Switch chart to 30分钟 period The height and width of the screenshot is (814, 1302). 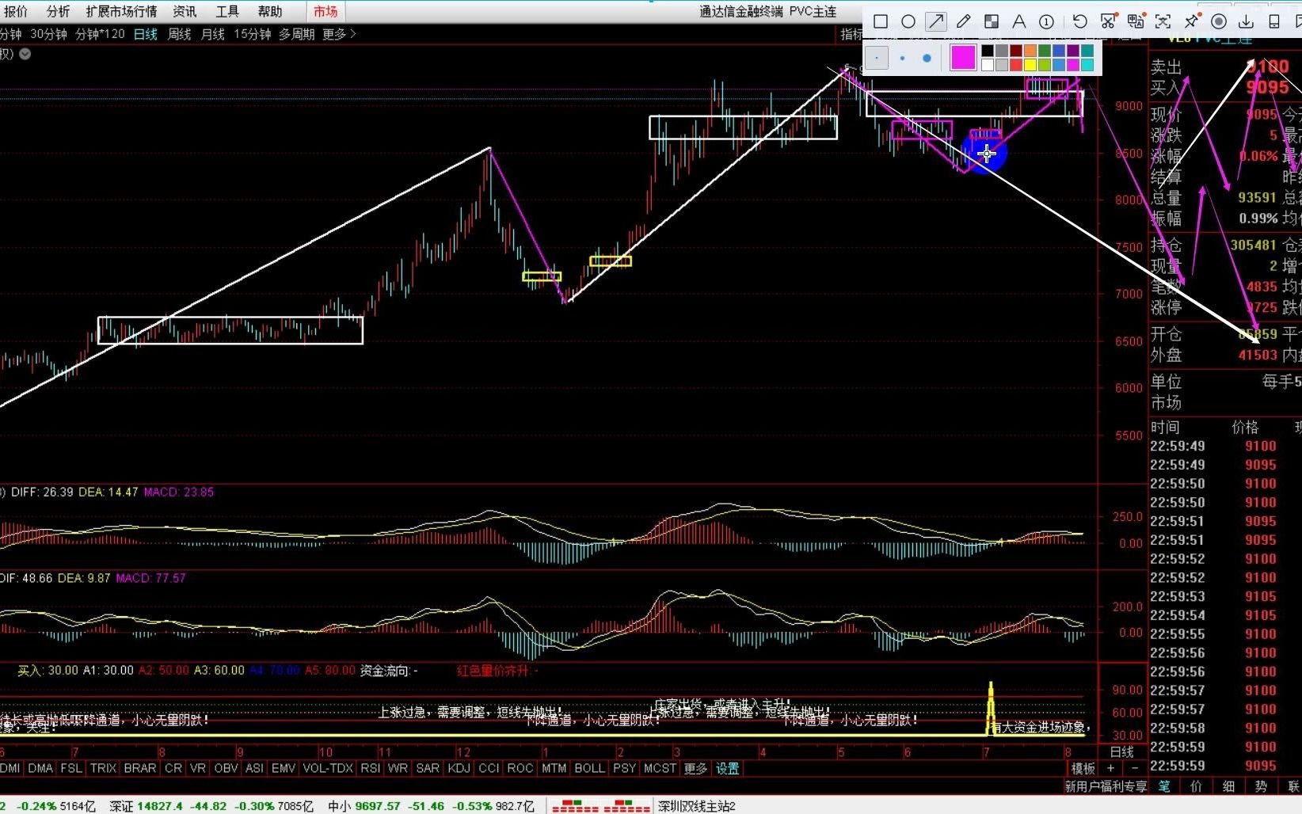point(48,34)
